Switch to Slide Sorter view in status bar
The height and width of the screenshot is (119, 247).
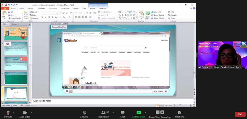pos(161,105)
